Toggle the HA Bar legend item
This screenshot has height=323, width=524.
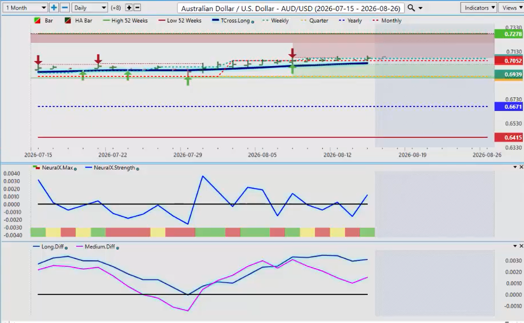click(x=78, y=21)
